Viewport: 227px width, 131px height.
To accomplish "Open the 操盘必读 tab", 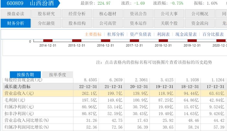I will (x=16, y=14).
